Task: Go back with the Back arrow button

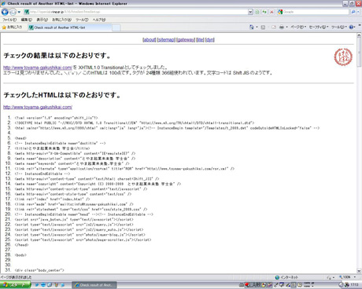Action: click(5, 12)
